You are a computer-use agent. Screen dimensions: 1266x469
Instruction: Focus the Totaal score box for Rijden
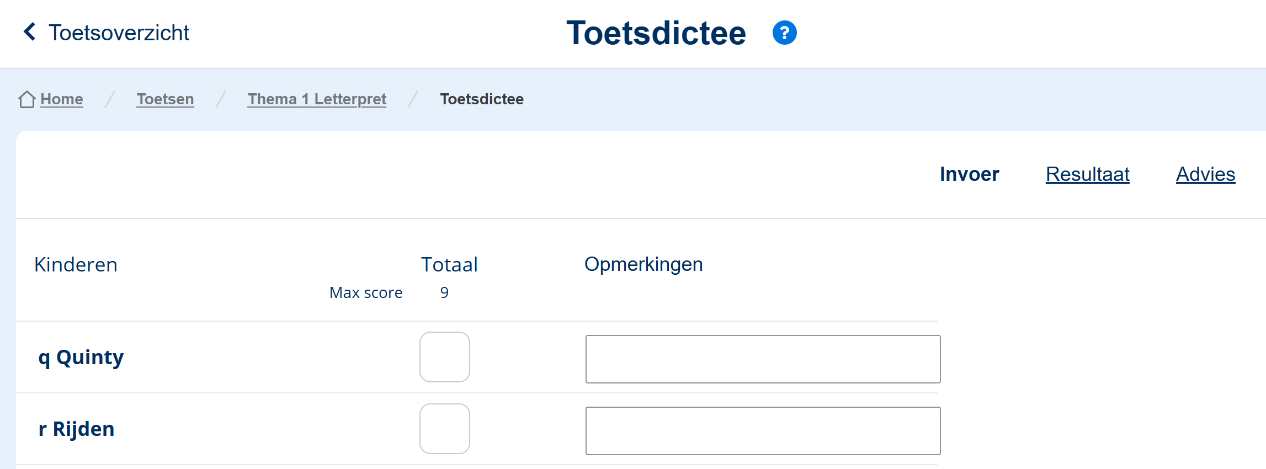click(x=445, y=429)
